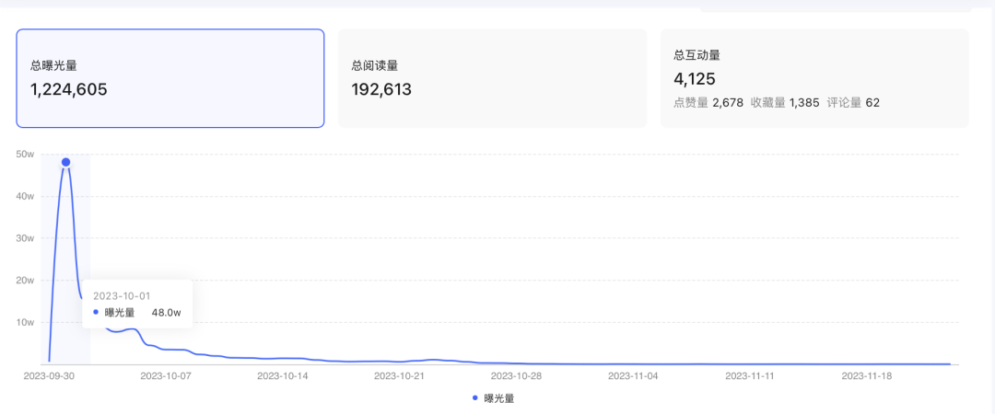Click the 10w y-axis label
Viewport: 995px width, 414px height.
pyautogui.click(x=25, y=322)
